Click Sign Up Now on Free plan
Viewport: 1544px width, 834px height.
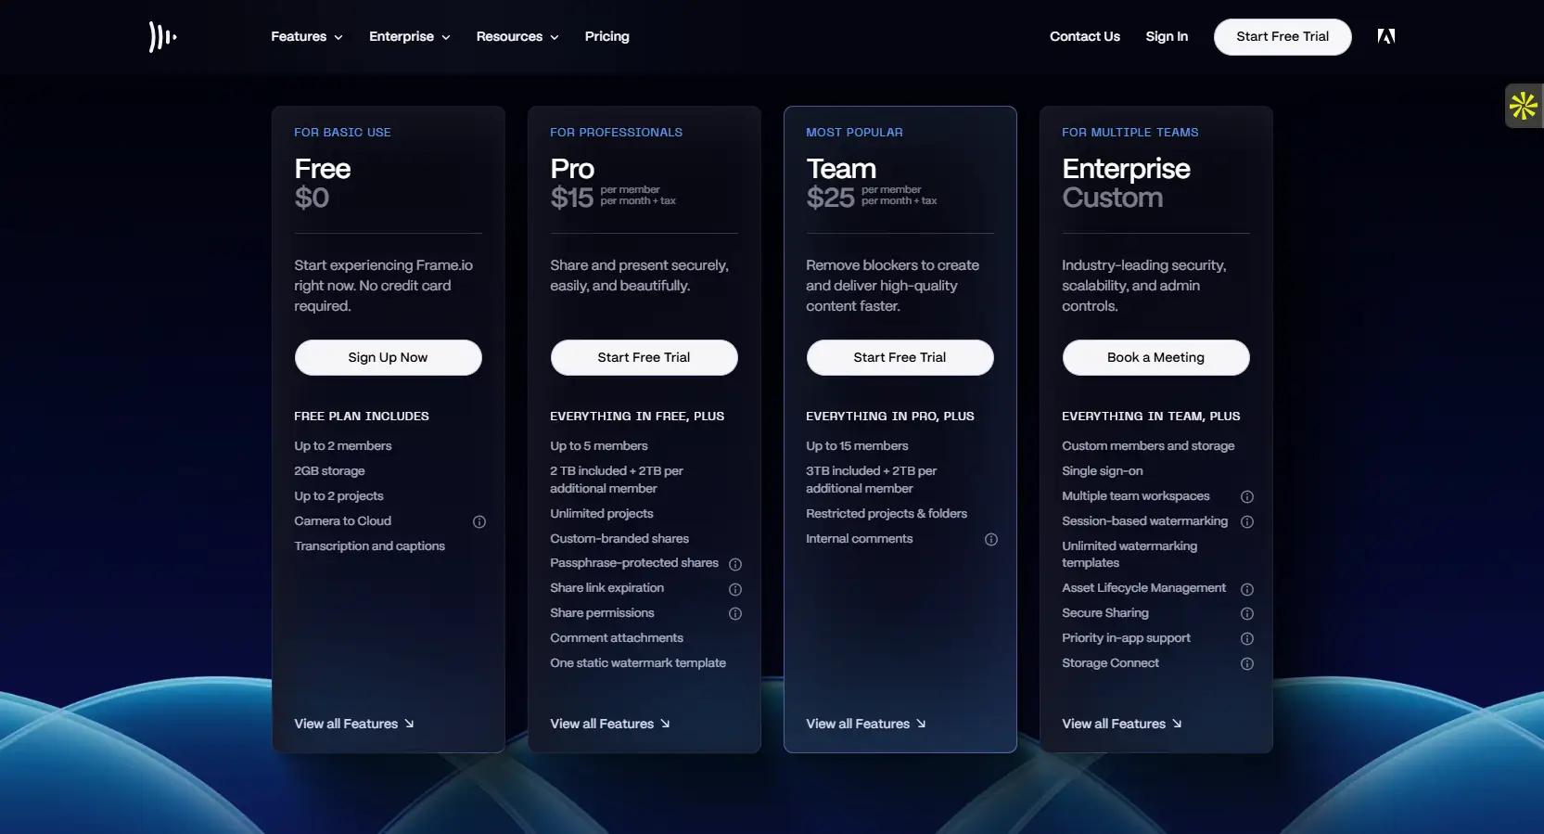click(x=388, y=358)
